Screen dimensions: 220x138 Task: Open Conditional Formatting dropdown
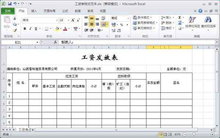142,18
